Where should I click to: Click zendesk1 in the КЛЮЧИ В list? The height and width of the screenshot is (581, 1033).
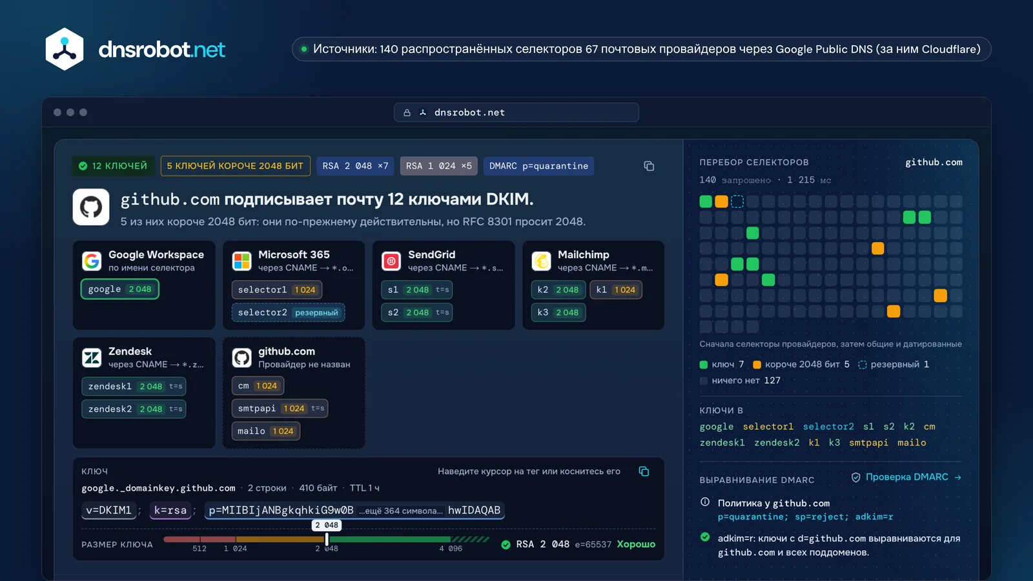point(722,443)
